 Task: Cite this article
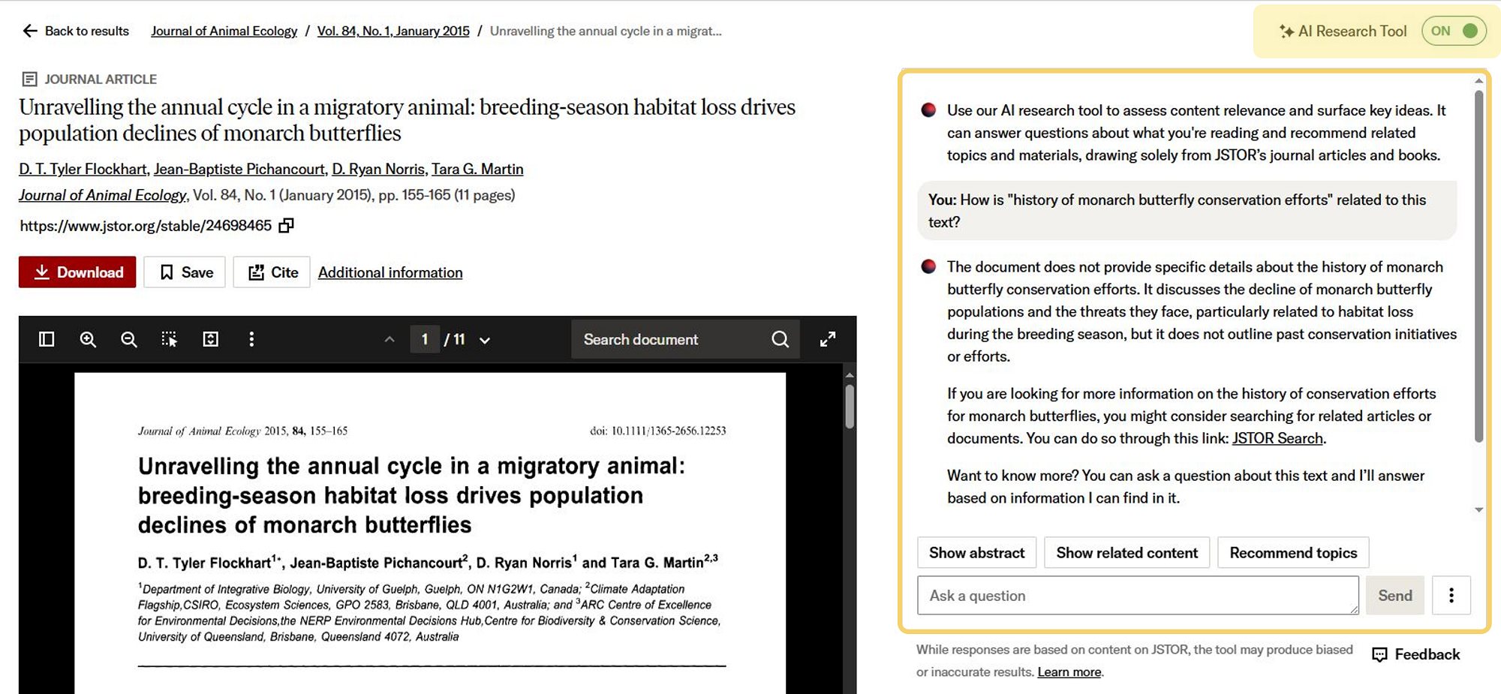pos(272,272)
